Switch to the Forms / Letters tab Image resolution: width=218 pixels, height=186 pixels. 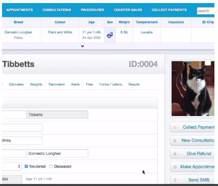[x=111, y=84]
